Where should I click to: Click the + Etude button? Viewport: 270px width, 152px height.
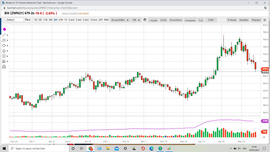point(153,20)
